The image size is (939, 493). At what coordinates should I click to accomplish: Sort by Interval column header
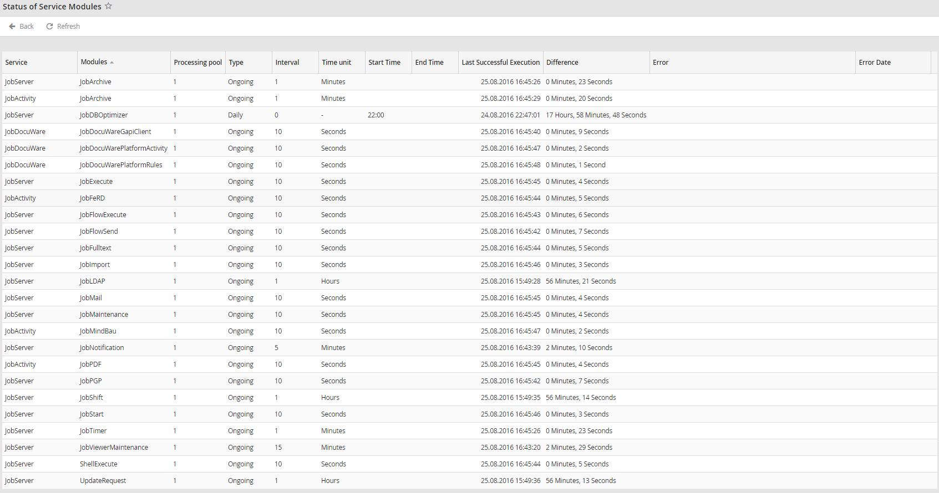[296, 62]
